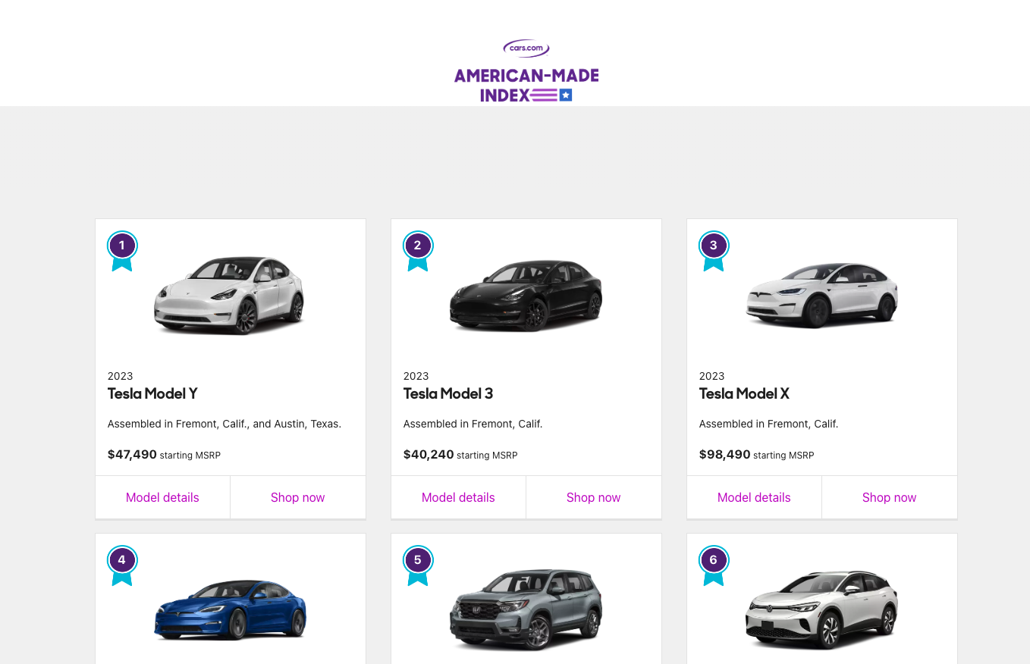Click the black Tesla Model 3 image
This screenshot has height=664, width=1030.
click(526, 296)
